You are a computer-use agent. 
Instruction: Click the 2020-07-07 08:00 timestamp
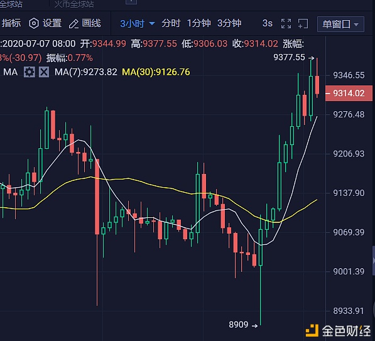coord(39,44)
